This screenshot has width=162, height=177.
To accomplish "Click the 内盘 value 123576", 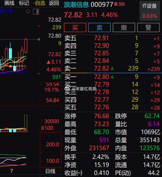I will [x=150, y=148].
